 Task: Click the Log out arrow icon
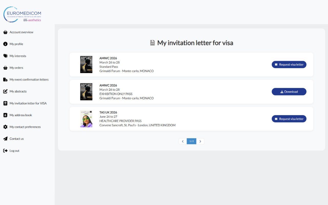(x=5, y=151)
